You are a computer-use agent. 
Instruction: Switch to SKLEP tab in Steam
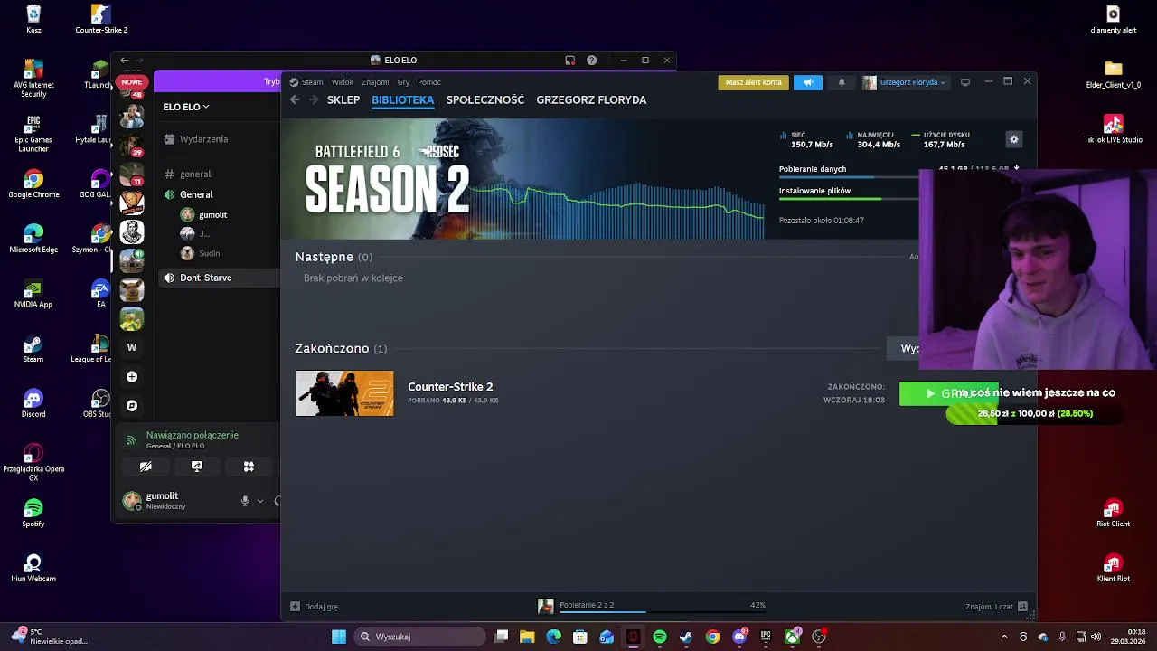pyautogui.click(x=343, y=99)
